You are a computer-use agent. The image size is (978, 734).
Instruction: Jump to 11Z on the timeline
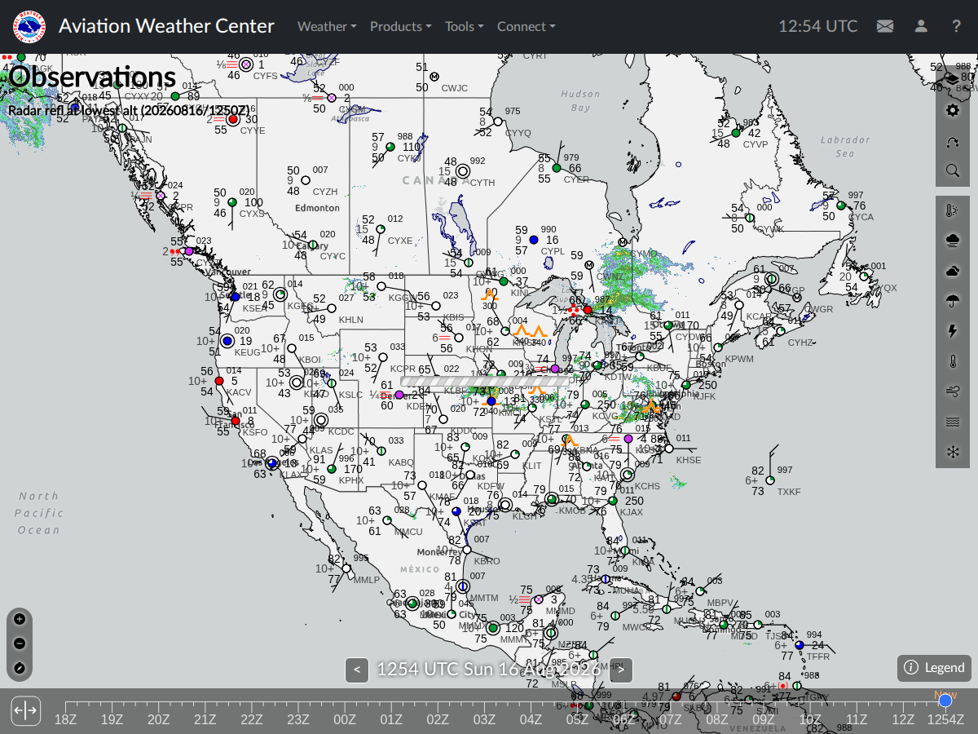coord(857,719)
